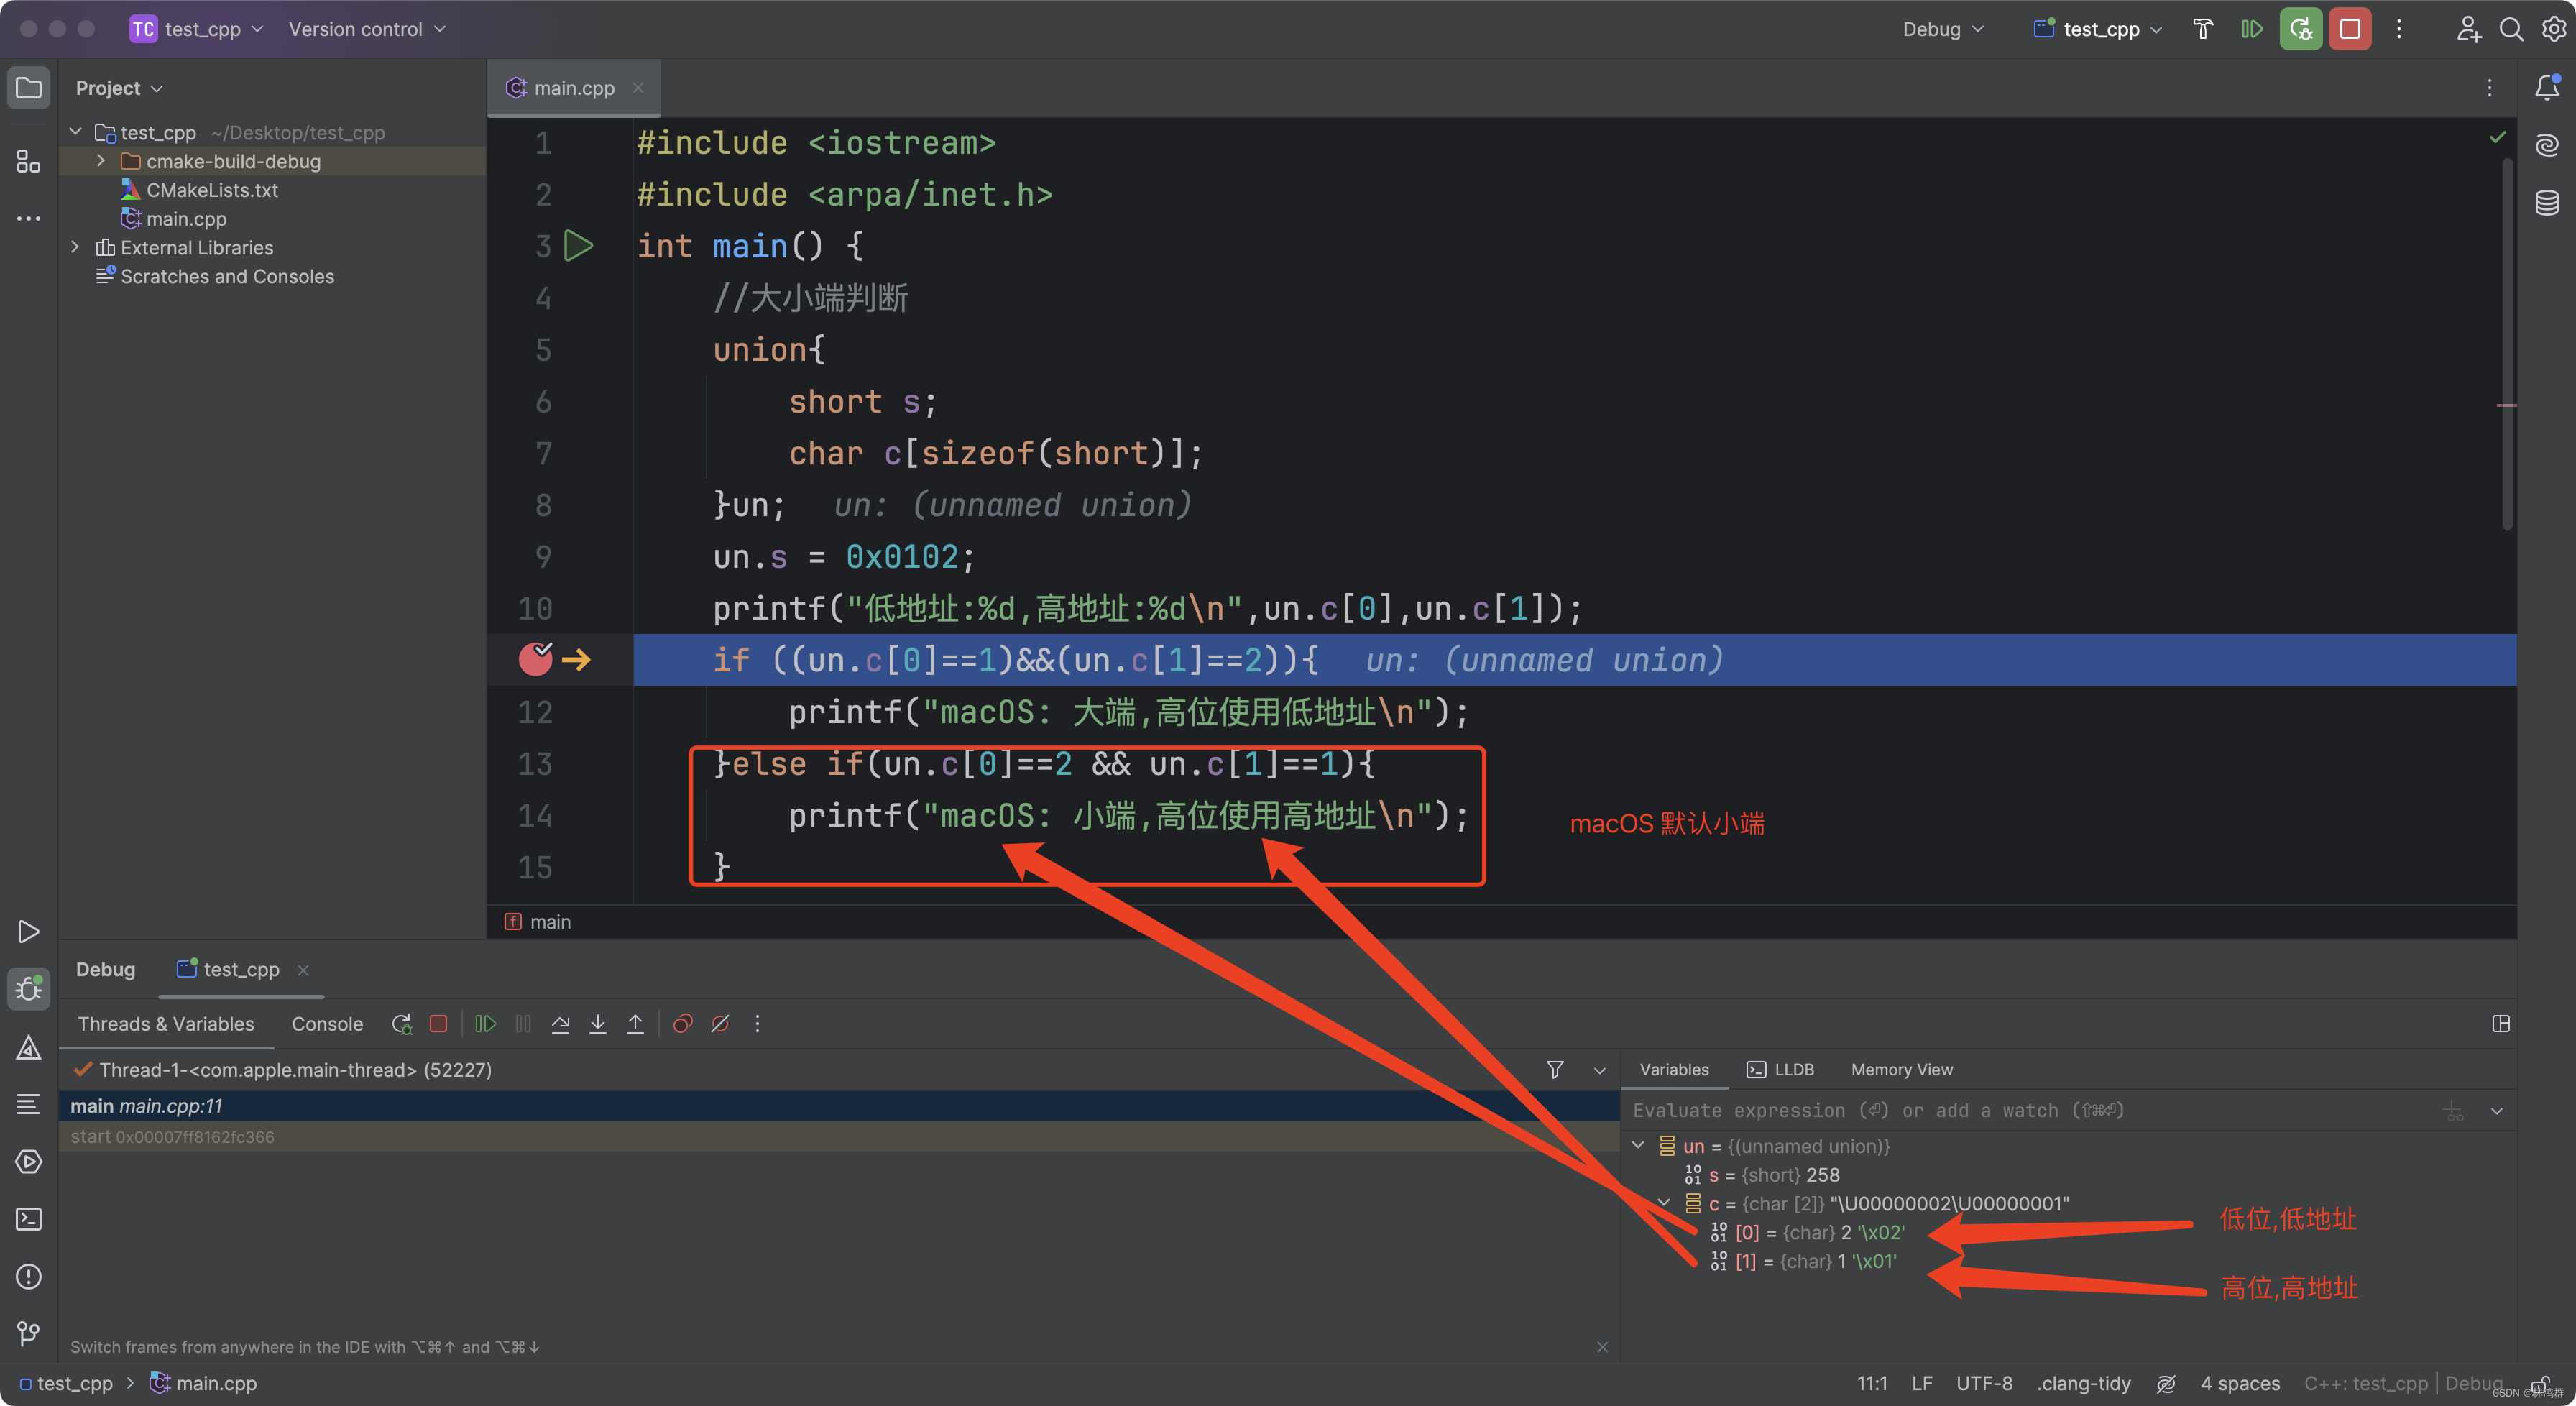
Task: Filter frames funnel icon
Action: coord(1555,1070)
